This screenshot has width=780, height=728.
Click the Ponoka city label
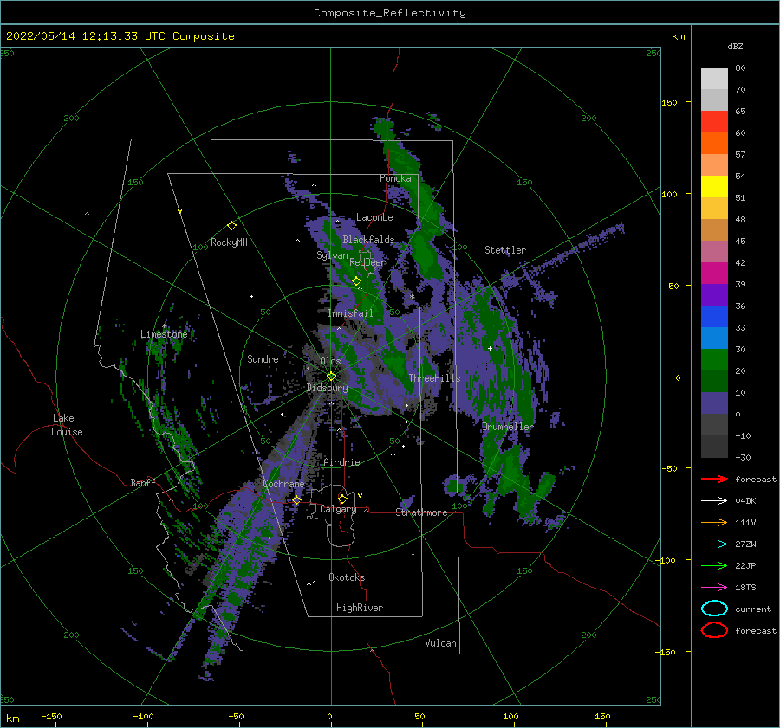pos(395,178)
